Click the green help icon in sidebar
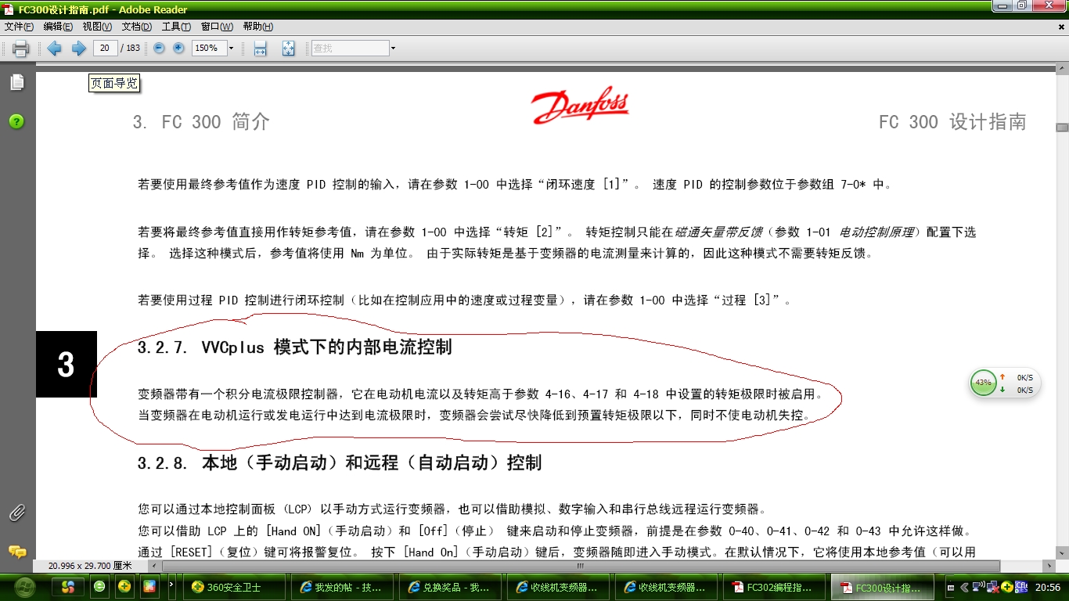Screen dimensions: 1069x601 tap(16, 122)
